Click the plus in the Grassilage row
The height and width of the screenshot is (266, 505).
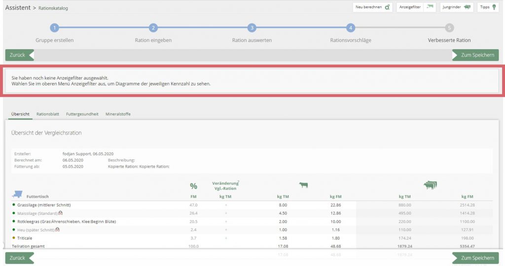226,205
